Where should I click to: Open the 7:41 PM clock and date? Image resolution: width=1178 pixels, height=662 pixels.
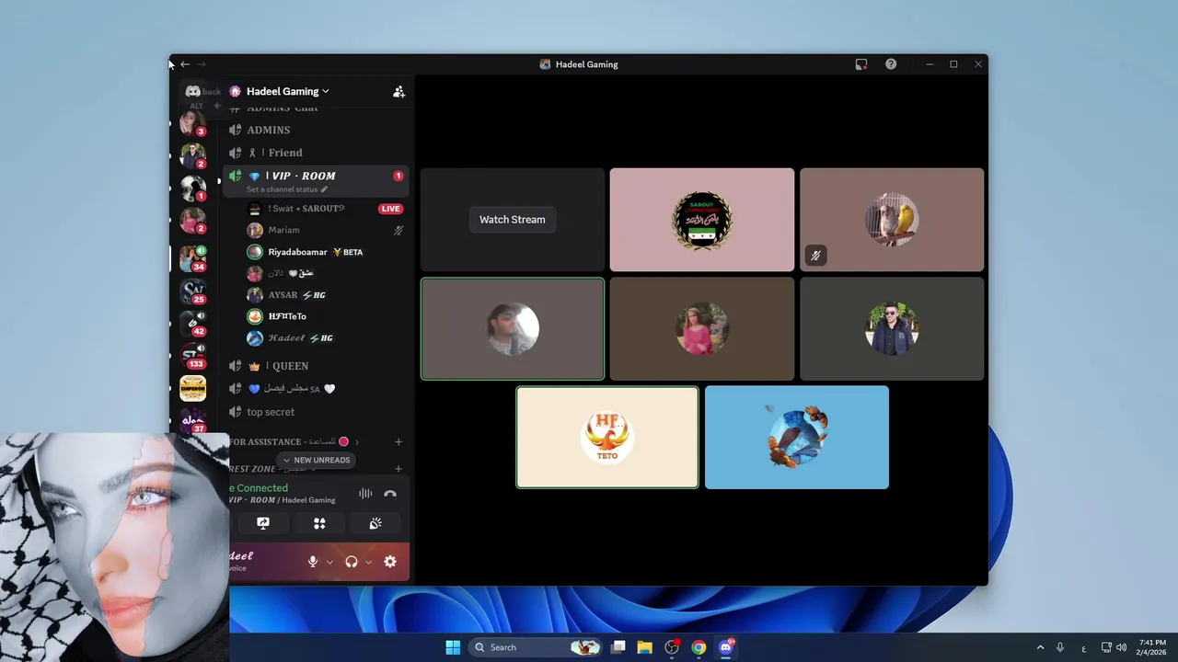(1152, 647)
